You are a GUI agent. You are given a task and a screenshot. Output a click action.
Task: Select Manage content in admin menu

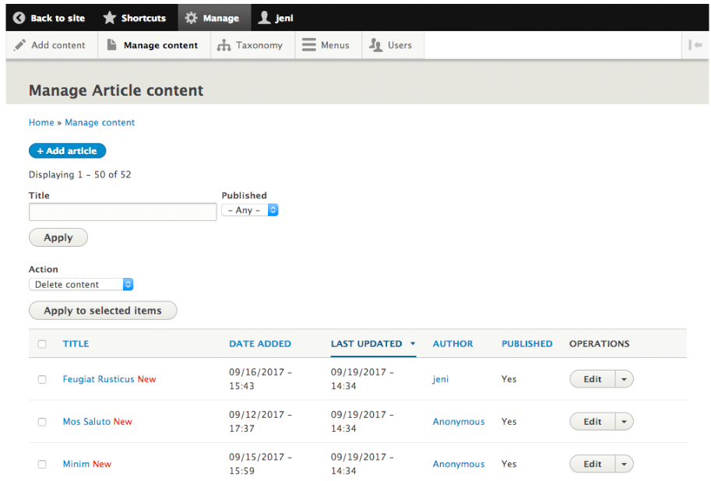coord(154,45)
